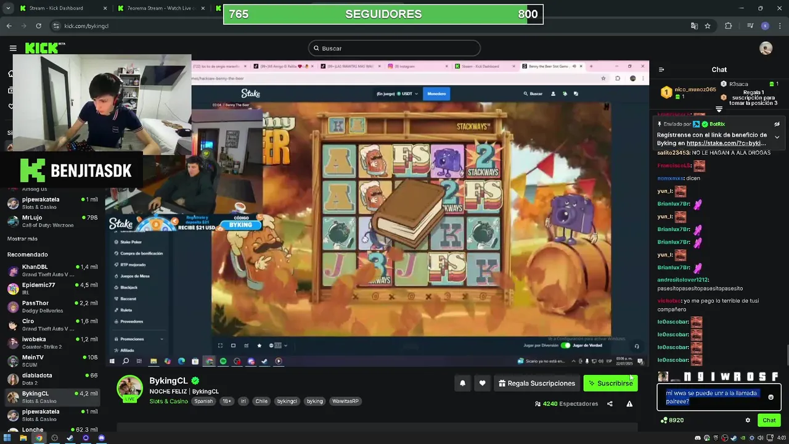Open the Chrome tab search dropdown
Image resolution: width=789 pixels, height=444 pixels.
(x=7, y=8)
